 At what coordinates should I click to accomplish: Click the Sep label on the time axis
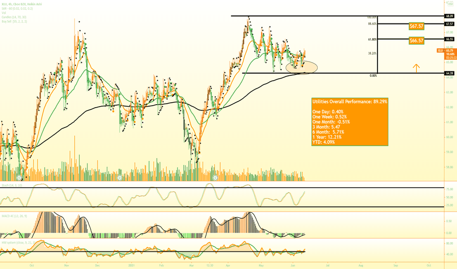click(396, 265)
